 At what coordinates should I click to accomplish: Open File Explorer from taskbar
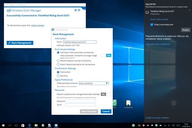[36, 125]
